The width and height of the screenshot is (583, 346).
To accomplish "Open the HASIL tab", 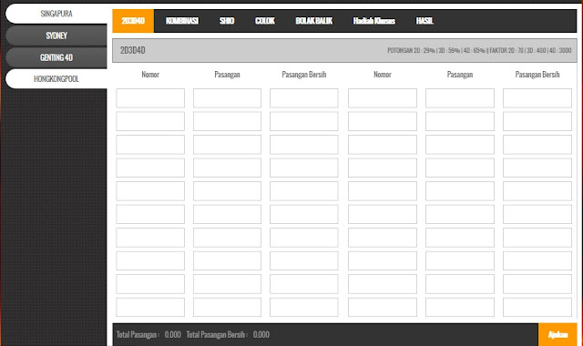I will point(424,21).
